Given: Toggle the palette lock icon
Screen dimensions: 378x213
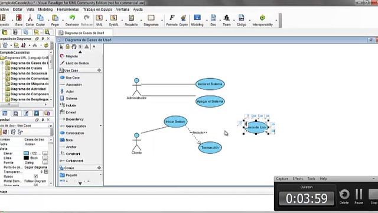Looking at the screenshot, I should (x=68, y=47).
